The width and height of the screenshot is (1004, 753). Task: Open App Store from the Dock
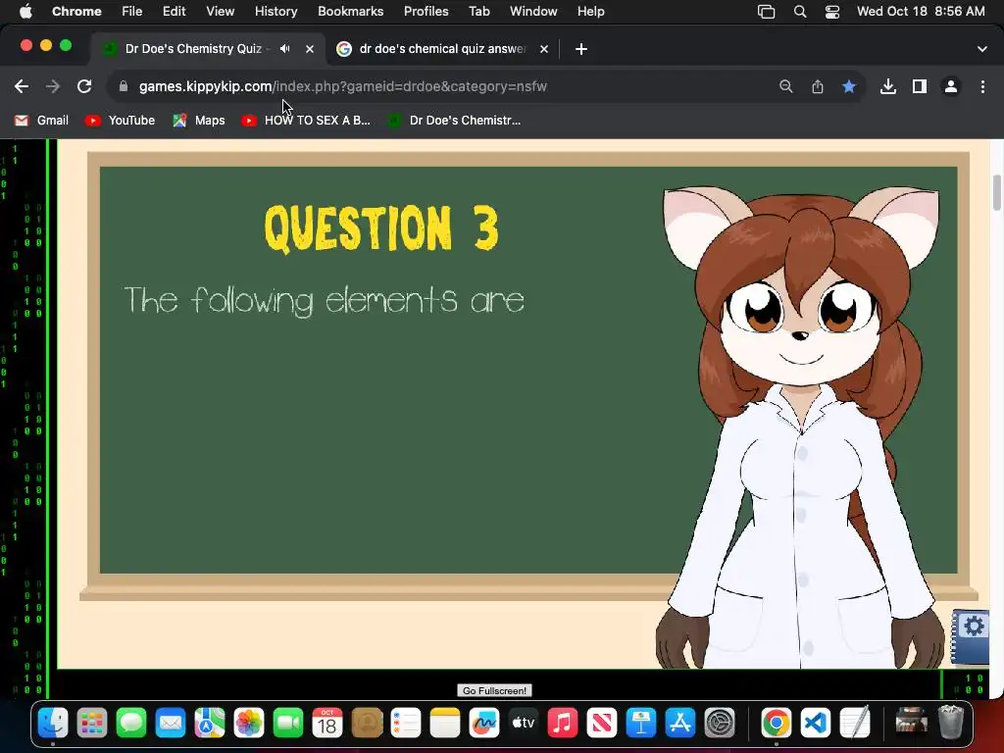point(680,724)
